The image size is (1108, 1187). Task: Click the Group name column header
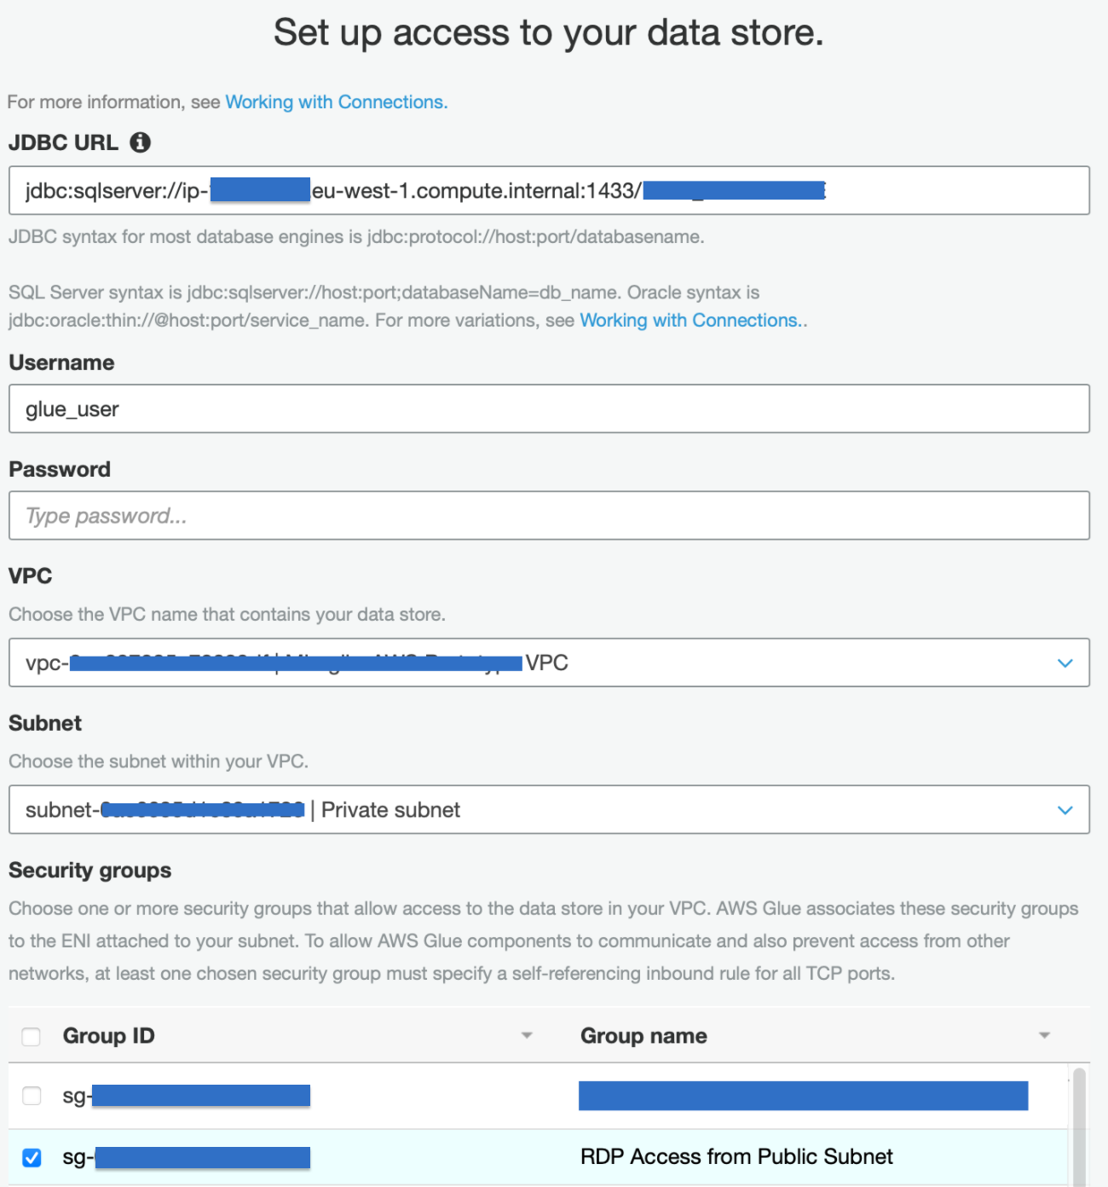click(643, 1036)
